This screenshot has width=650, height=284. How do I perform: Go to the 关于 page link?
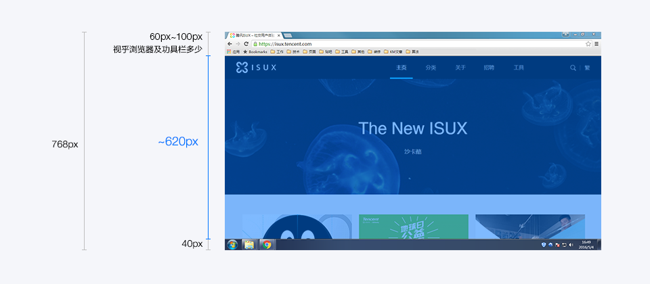(460, 68)
